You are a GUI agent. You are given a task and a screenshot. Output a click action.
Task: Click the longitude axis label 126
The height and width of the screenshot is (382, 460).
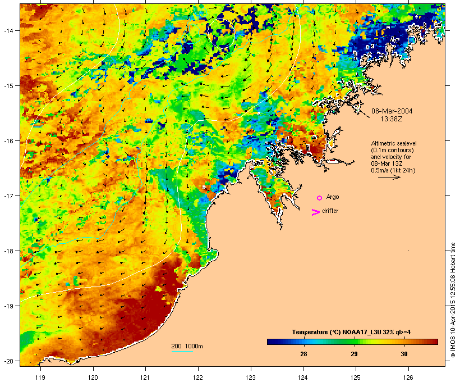click(x=408, y=378)
